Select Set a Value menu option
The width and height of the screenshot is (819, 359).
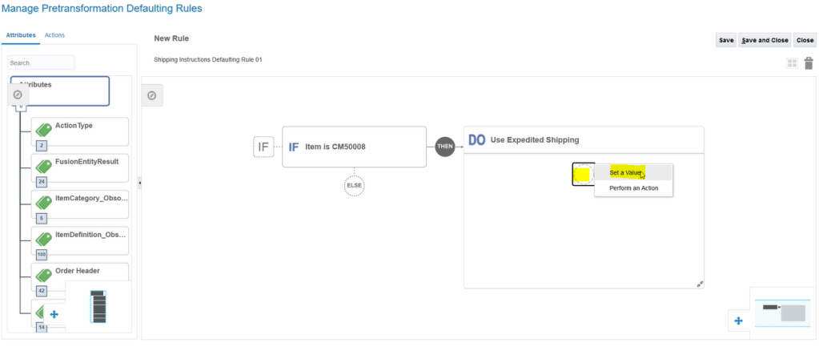click(626, 172)
